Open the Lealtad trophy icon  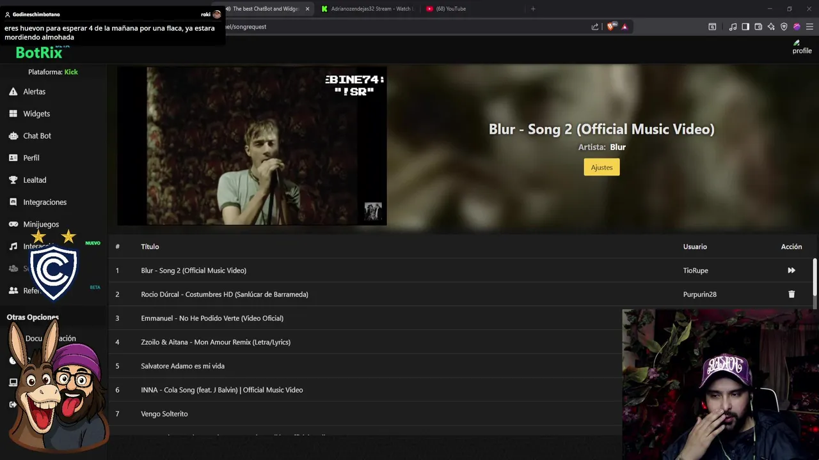tap(13, 180)
